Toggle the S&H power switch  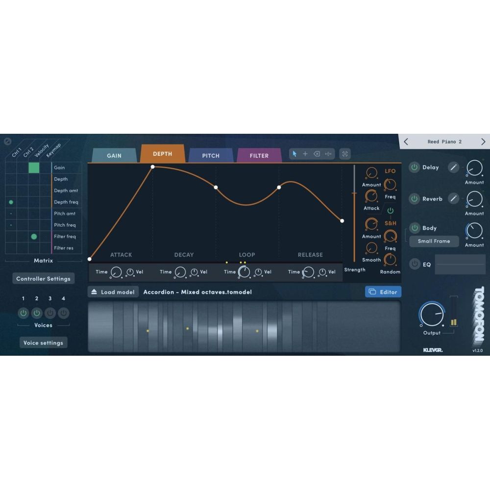(390, 211)
